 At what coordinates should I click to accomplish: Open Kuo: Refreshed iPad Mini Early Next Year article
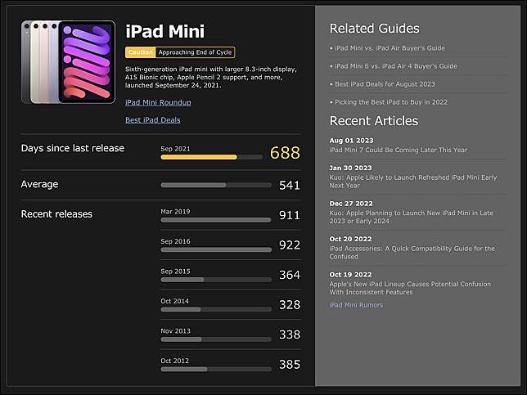point(413,182)
